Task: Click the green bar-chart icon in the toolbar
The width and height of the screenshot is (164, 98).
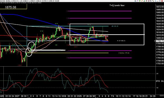Action: tap(144, 1)
